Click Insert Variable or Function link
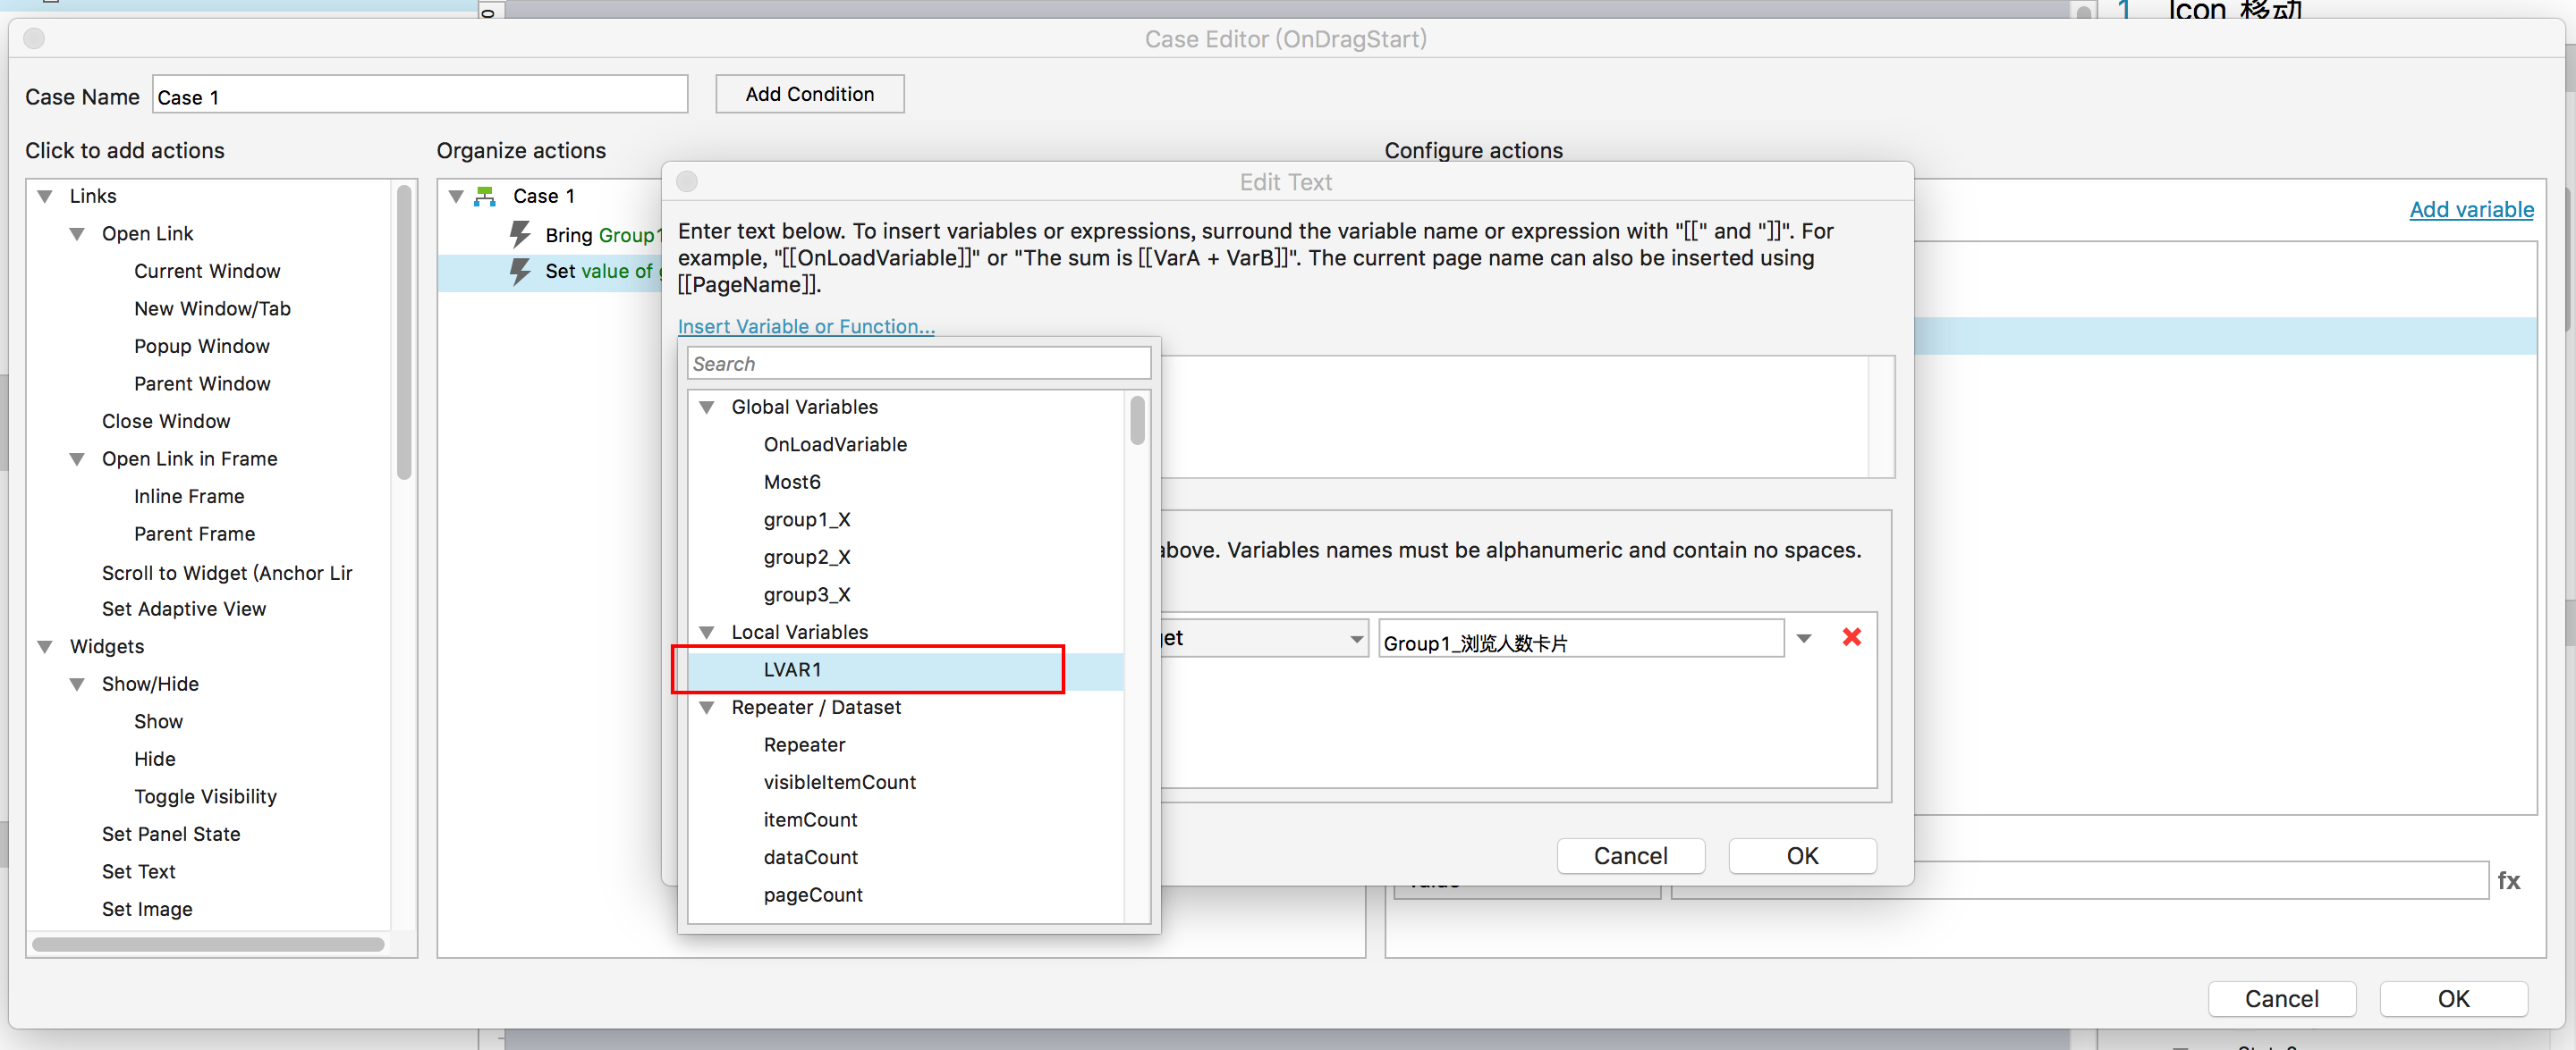The height and width of the screenshot is (1050, 2576). tap(805, 327)
